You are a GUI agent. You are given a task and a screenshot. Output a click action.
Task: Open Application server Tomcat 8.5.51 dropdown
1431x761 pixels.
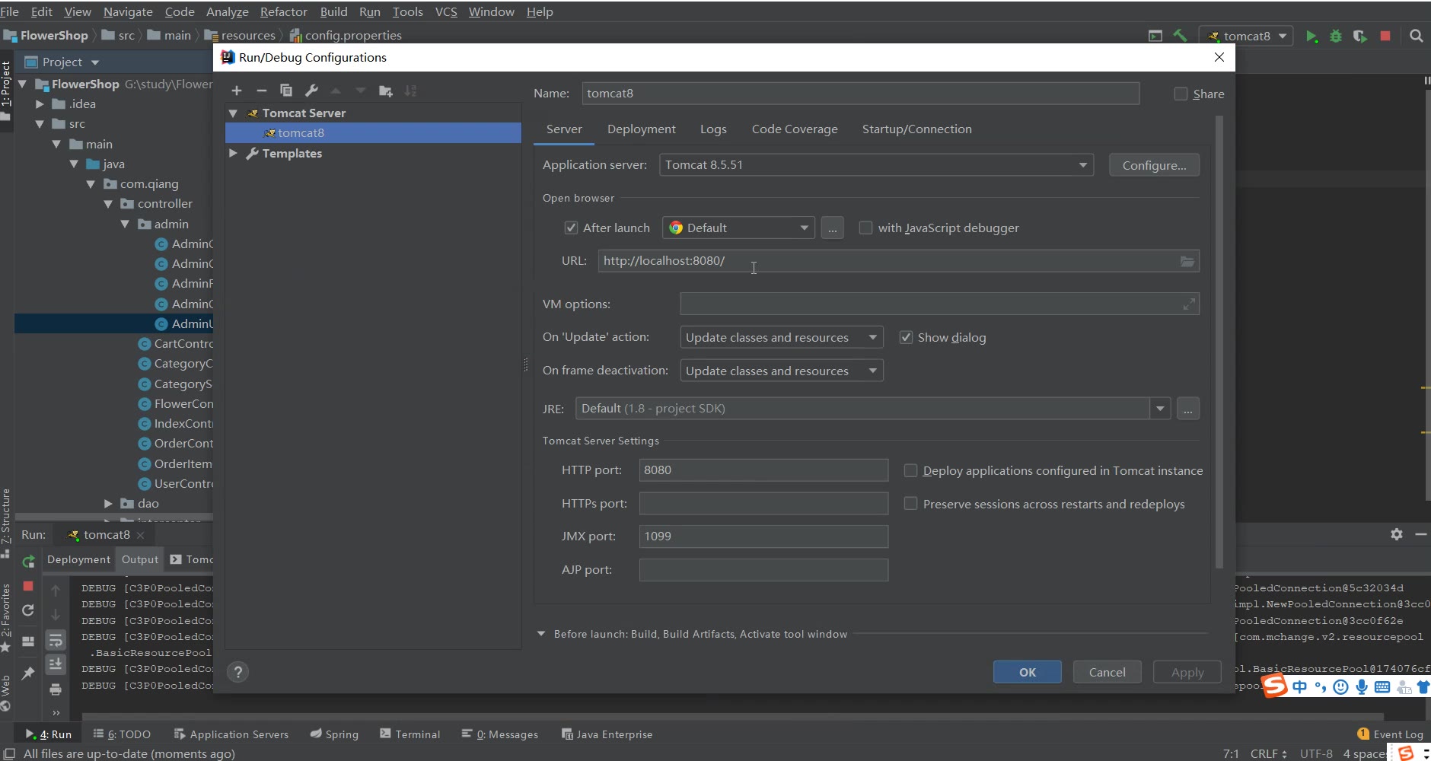pos(876,165)
